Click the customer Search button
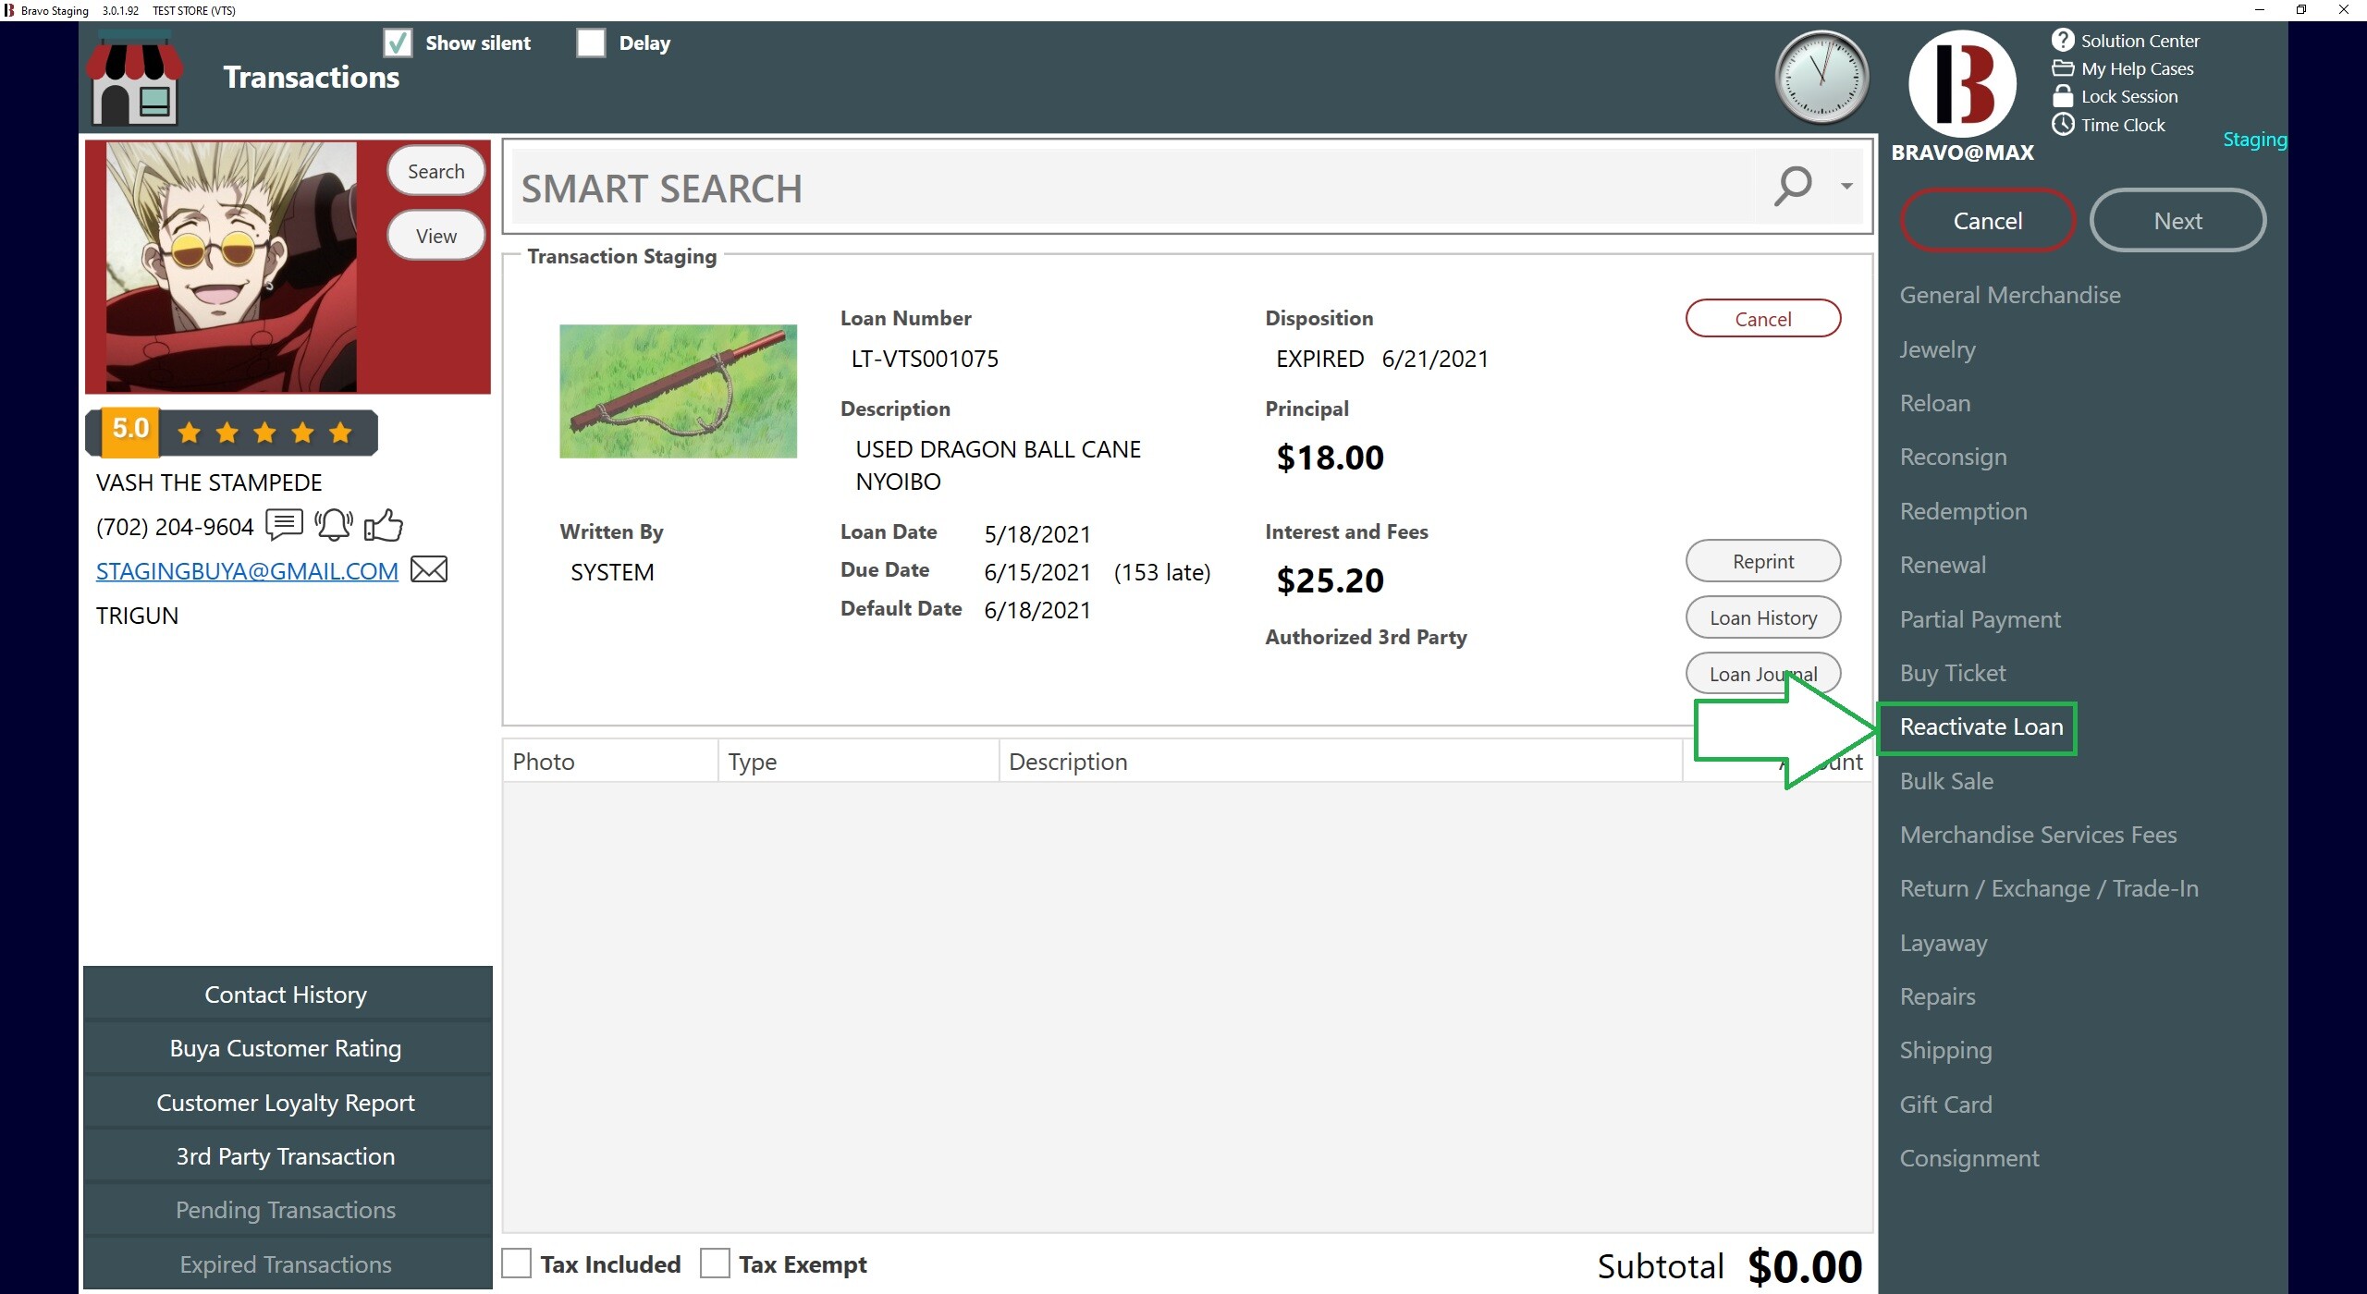2367x1294 pixels. [x=435, y=171]
